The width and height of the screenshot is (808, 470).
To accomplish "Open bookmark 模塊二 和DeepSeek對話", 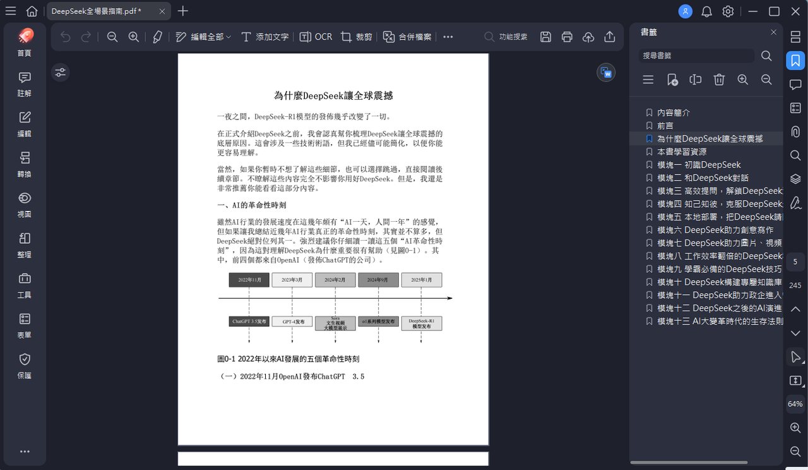I will pos(703,178).
